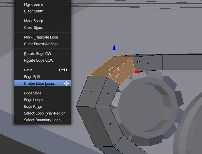202x154 pixels.
Task: Pick Rotate Edge CCW
Action: coord(43,60)
